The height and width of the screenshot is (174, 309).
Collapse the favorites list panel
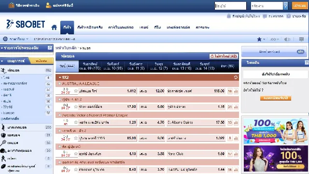click(2, 48)
